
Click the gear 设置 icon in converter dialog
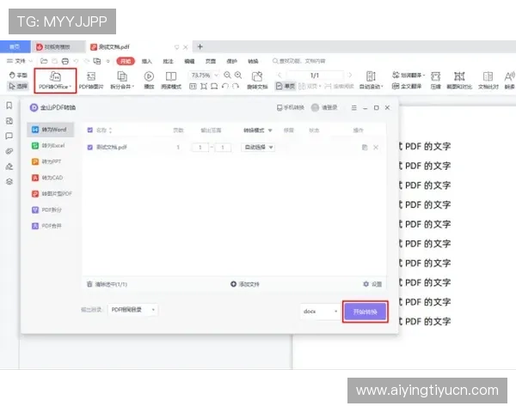pyautogui.click(x=365, y=284)
